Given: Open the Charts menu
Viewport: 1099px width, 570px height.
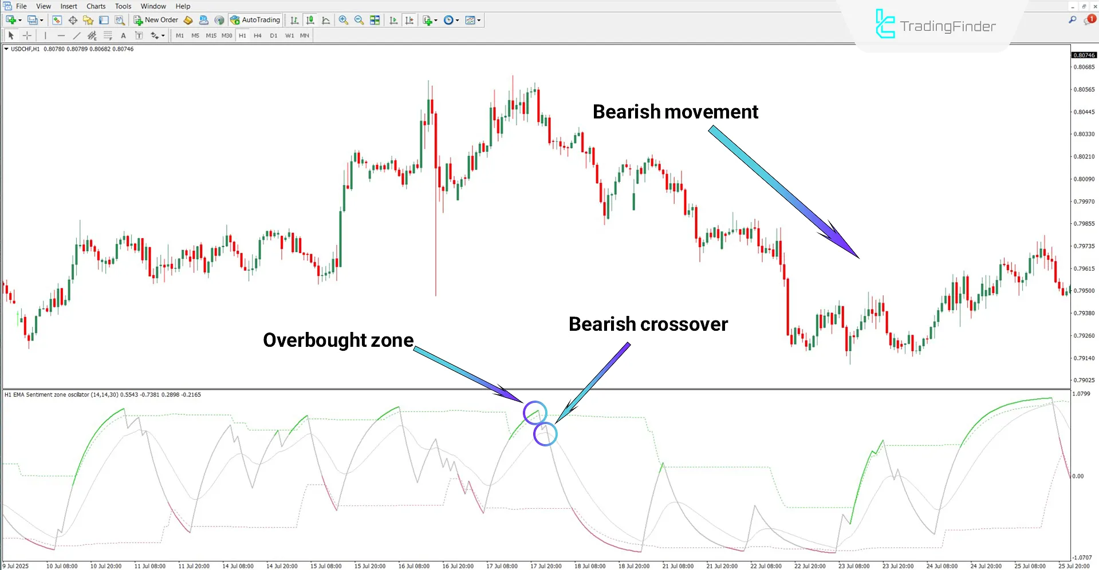Looking at the screenshot, I should [x=96, y=6].
